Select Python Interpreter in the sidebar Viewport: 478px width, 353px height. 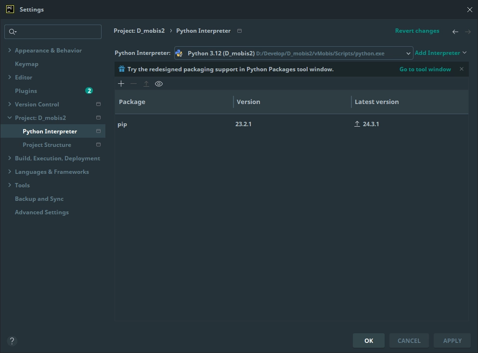[53, 131]
